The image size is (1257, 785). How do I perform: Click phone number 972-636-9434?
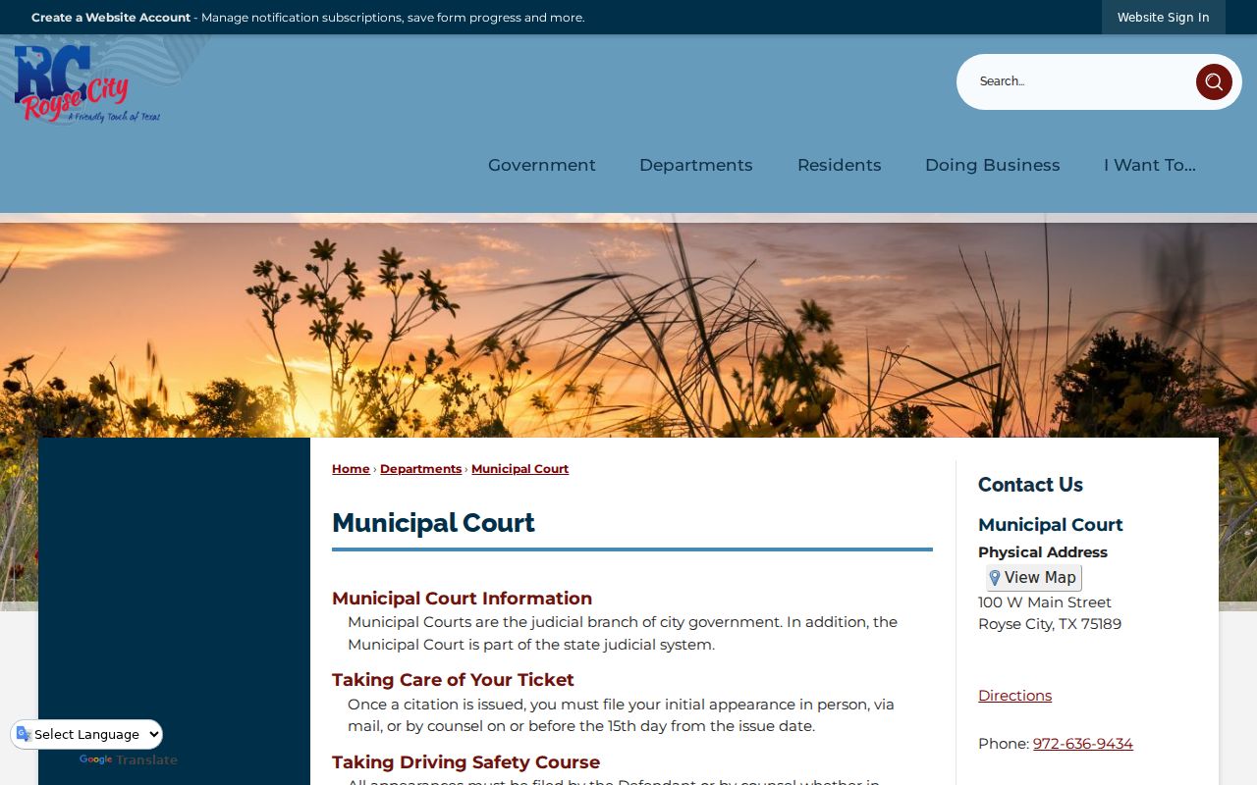[x=1083, y=744]
